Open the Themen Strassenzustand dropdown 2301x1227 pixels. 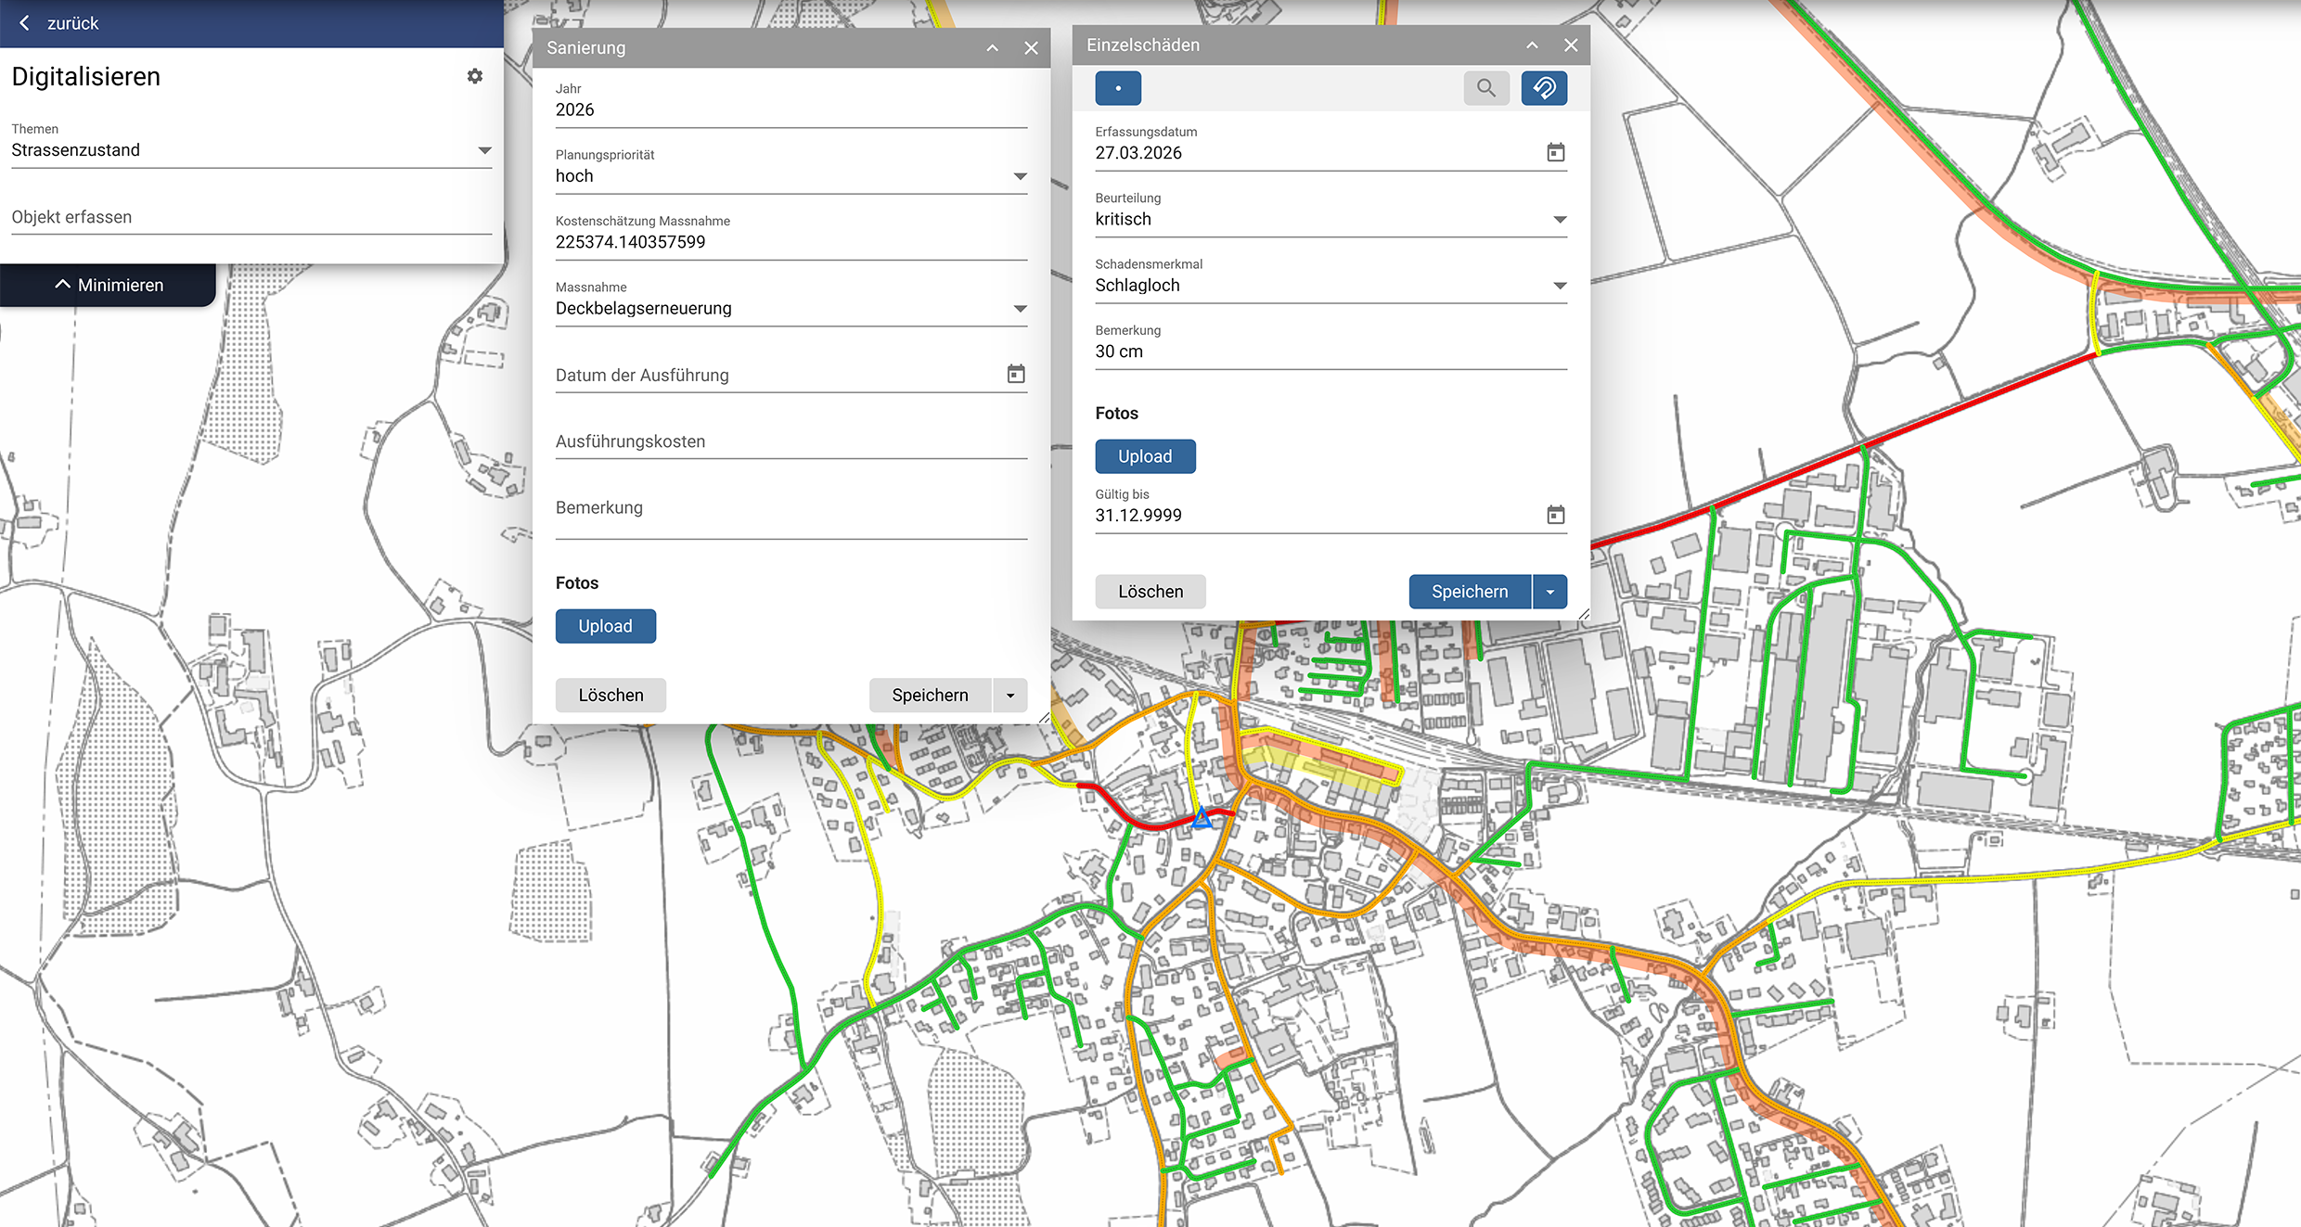pos(483,150)
